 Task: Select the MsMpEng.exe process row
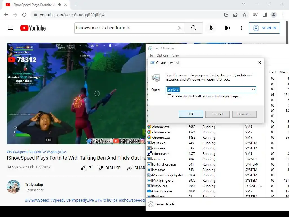coord(218,180)
